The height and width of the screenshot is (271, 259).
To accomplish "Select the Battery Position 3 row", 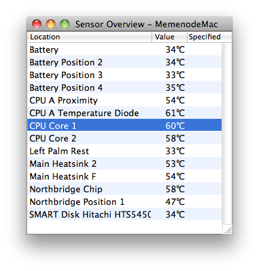I will coord(124,75).
